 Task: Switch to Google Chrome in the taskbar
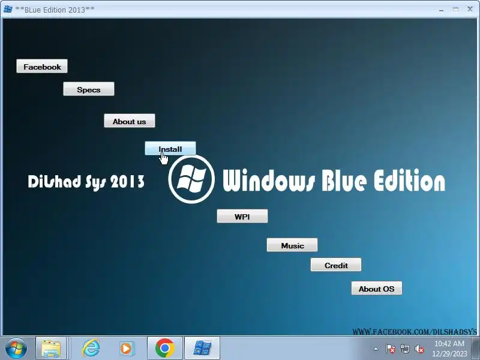point(165,349)
